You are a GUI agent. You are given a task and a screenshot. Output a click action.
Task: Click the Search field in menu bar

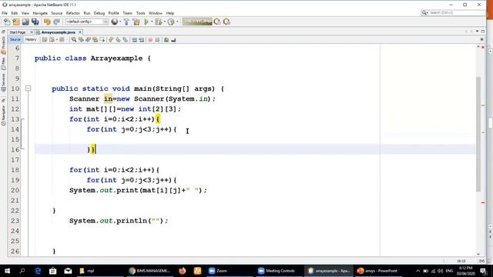click(453, 12)
